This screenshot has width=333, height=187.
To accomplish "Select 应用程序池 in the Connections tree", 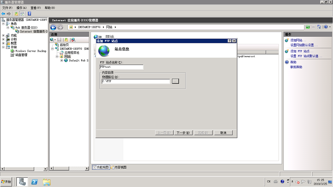I will coord(72,52).
